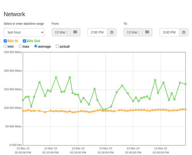Uncheck the Bits In checkbox
Image resolution: width=192 pixels, height=155 pixels.
[5, 41]
